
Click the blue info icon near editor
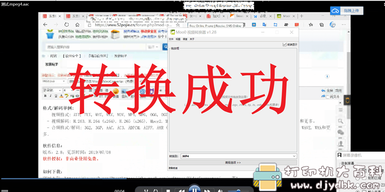pyautogui.click(x=327, y=77)
